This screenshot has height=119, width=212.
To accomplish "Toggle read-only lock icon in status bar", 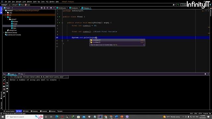I will 210,113.
